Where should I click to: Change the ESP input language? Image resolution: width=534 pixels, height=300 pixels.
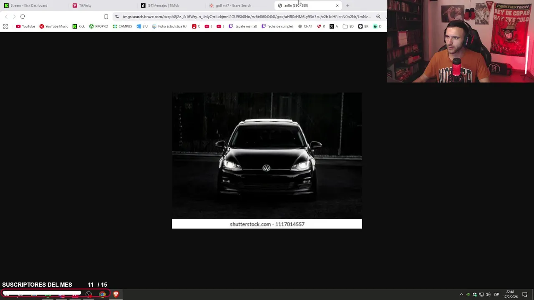point(496,295)
